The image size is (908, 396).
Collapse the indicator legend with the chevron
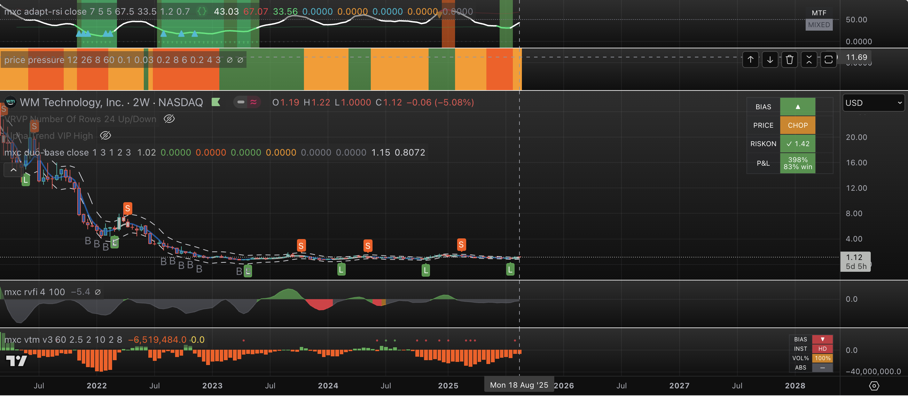click(x=13, y=170)
